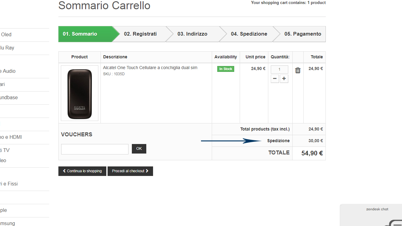Click the voucher code input field
Image resolution: width=402 pixels, height=226 pixels.
coord(95,149)
